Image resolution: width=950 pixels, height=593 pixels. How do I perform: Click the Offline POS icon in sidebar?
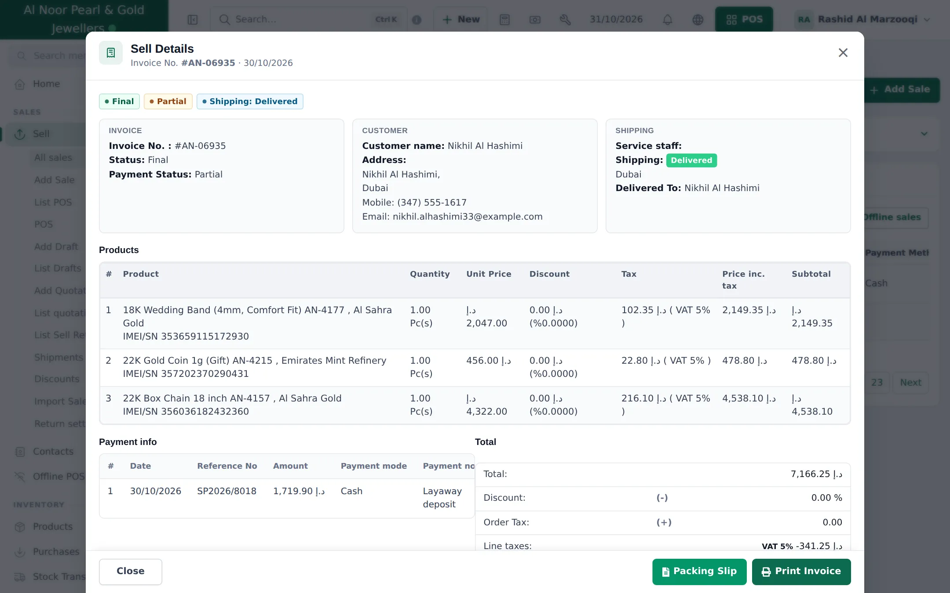point(20,477)
